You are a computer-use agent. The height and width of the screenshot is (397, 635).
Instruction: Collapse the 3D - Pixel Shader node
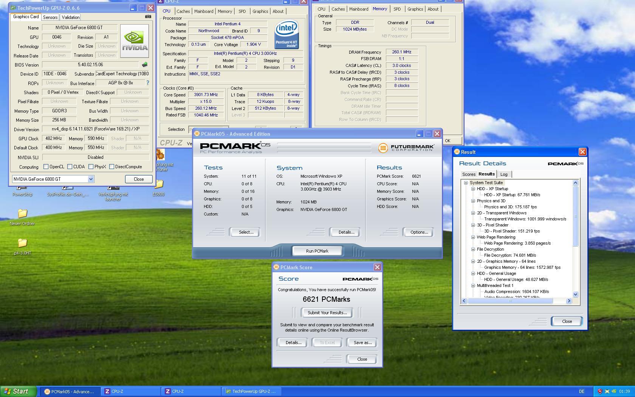[x=473, y=225]
